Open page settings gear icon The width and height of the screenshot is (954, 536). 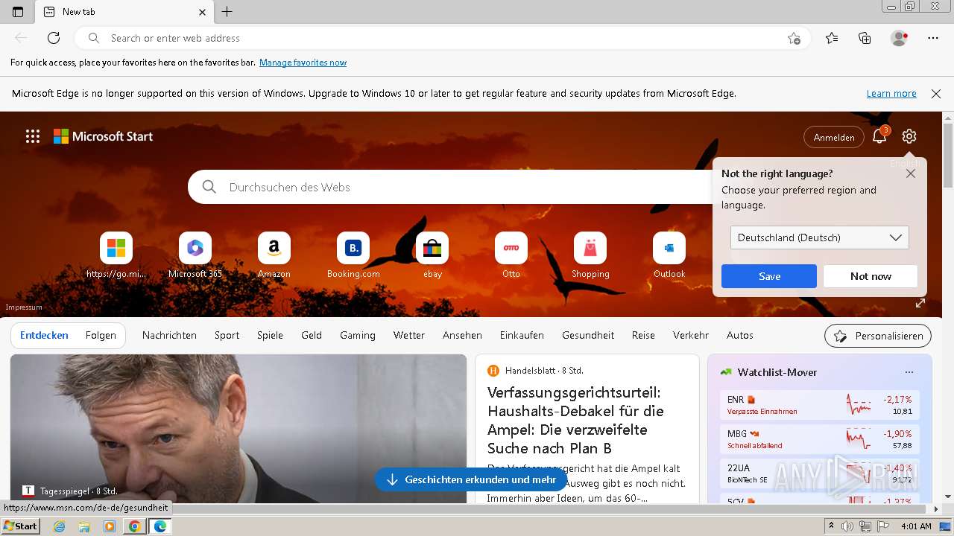(x=909, y=136)
